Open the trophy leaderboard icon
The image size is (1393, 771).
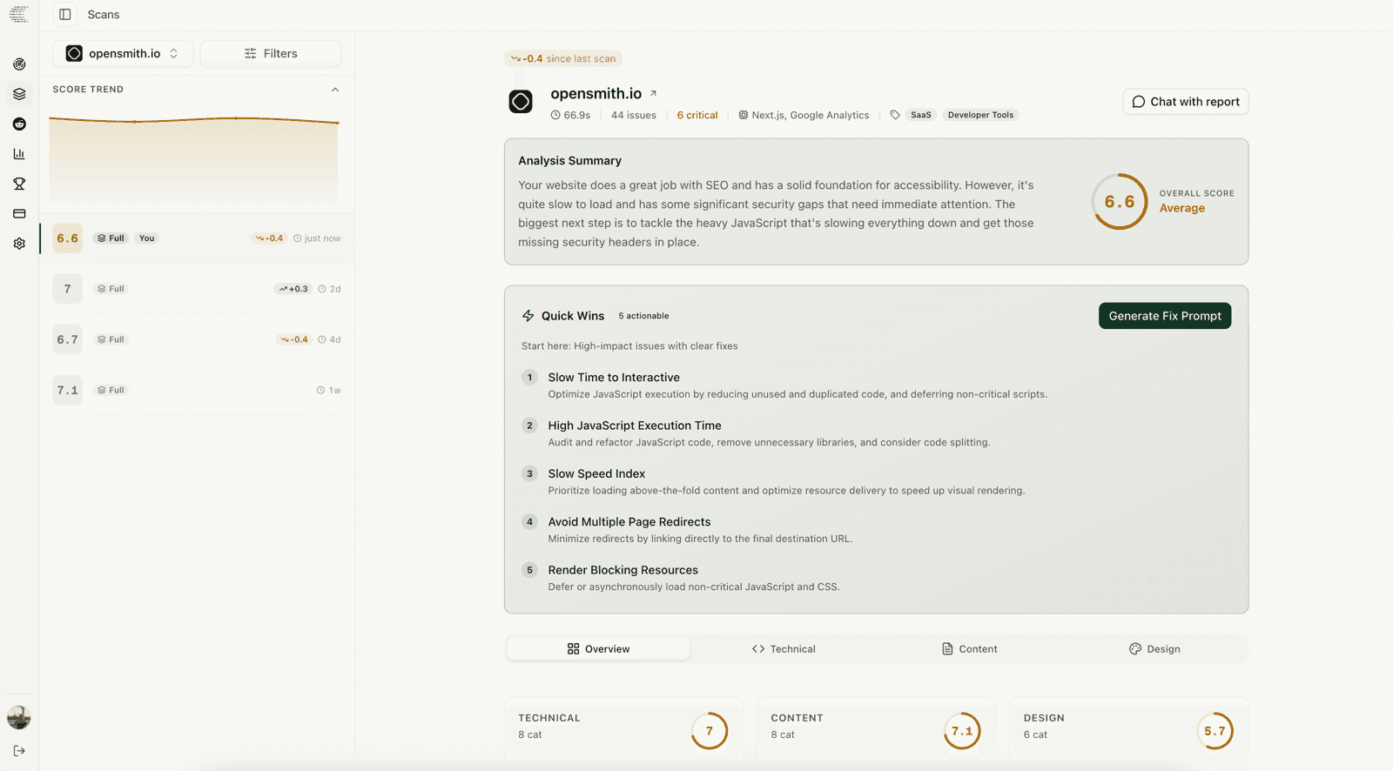pos(19,184)
